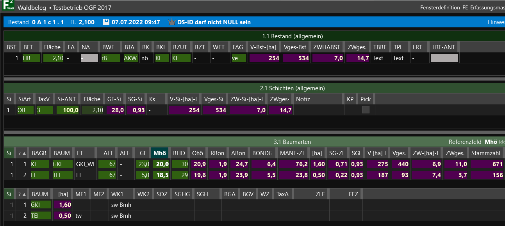505x226 pixels.
Task: Click the save disk icon beside the date
Action: pyautogui.click(x=106, y=22)
